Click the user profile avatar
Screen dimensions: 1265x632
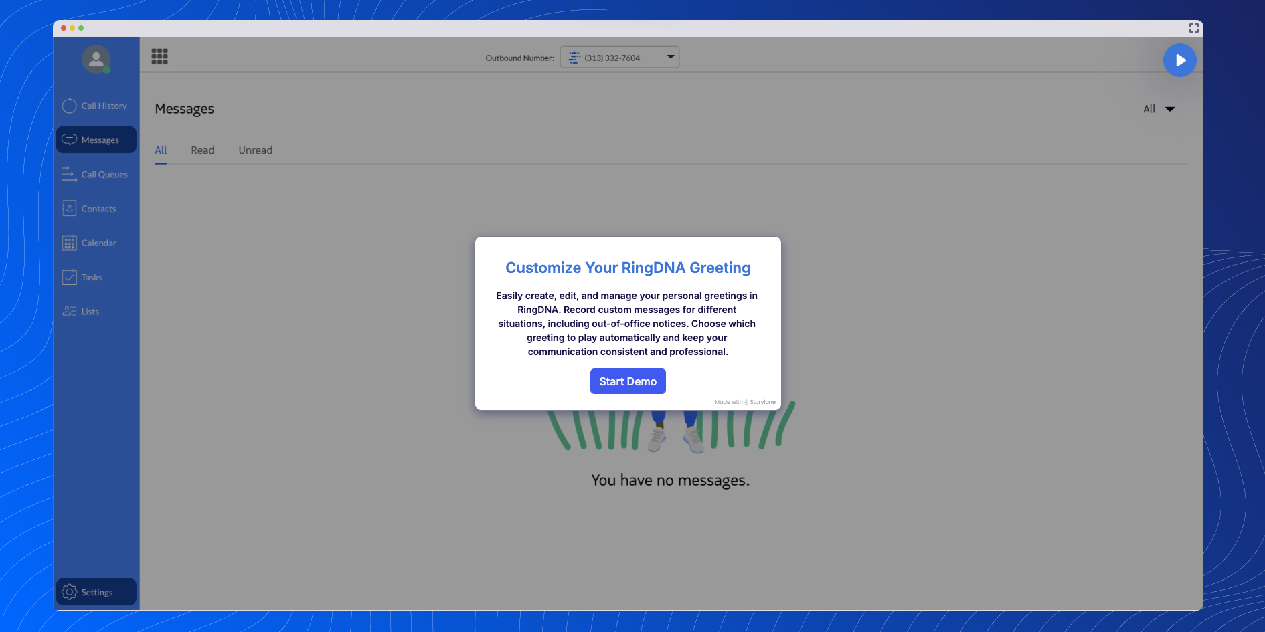pyautogui.click(x=96, y=59)
